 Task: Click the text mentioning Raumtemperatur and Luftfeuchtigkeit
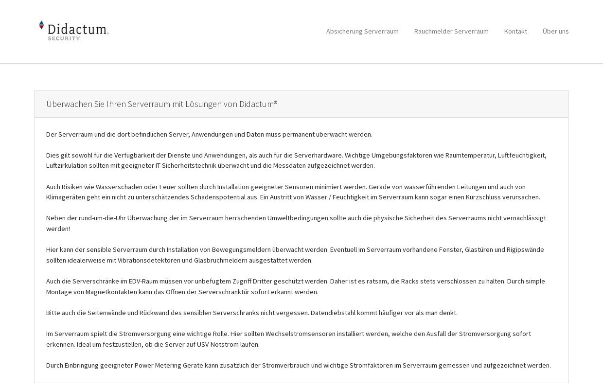[296, 160]
